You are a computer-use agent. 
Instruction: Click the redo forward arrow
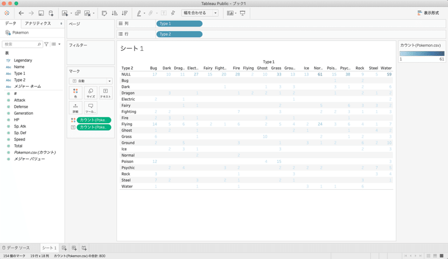click(x=31, y=13)
